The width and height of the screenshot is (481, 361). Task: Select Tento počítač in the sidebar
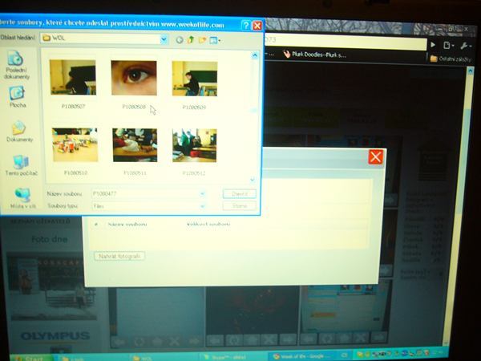click(x=21, y=165)
